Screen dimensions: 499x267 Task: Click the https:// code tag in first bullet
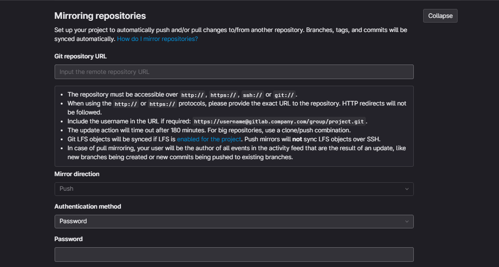223,95
